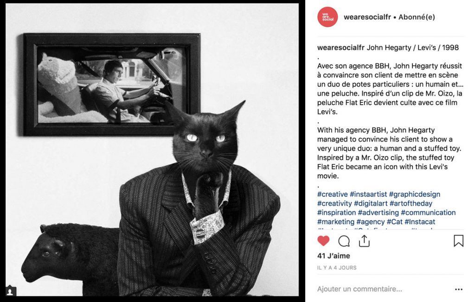The width and height of the screenshot is (475, 302).
Task: Open the We Are Social profile avatar
Action: point(327,17)
